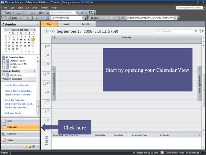Click the Today button
This screenshot has height=155, width=206.
tap(40, 13)
